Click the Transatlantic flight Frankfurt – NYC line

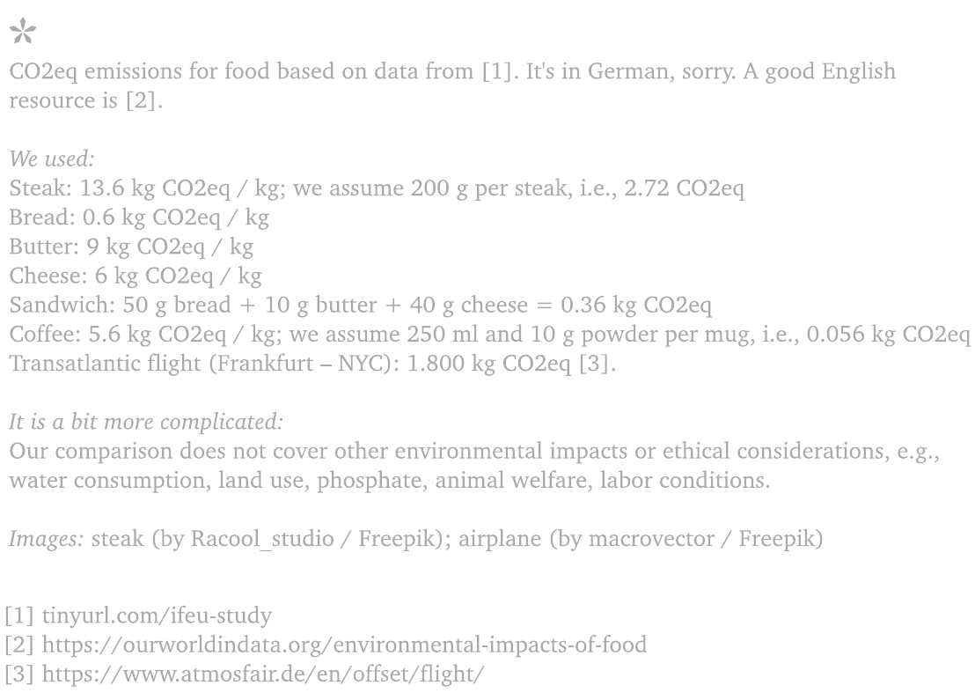click(x=312, y=364)
